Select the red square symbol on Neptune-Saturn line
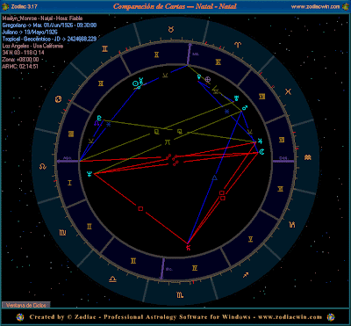The height and width of the screenshot is (326, 351). (140, 208)
